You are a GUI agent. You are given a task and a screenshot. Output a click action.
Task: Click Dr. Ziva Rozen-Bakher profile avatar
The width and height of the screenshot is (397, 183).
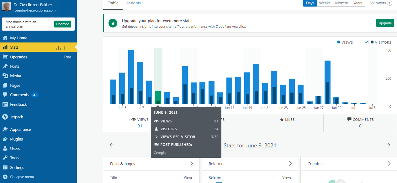coord(6,7)
